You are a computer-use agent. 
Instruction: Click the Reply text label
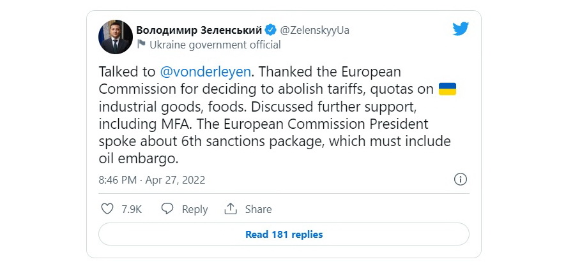coord(195,209)
